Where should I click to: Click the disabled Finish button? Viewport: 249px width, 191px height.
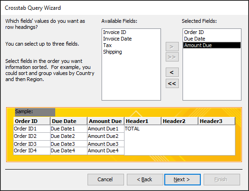tap(222, 179)
